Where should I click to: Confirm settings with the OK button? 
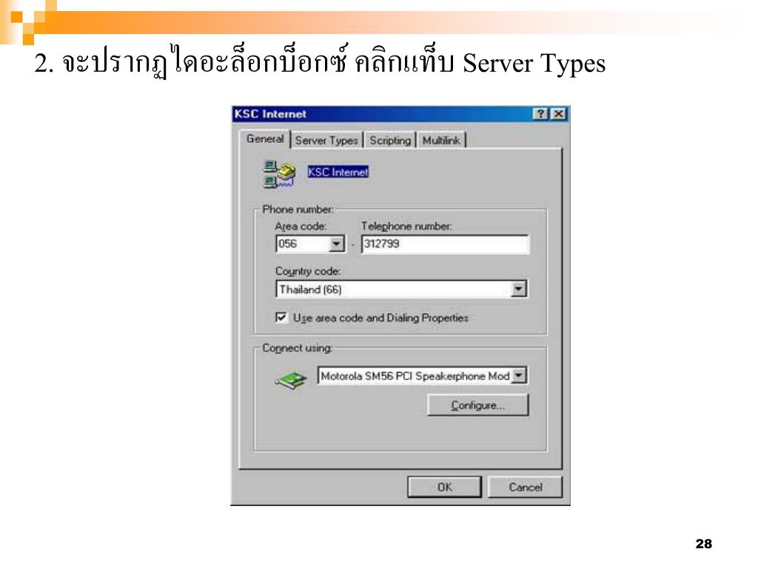pyautogui.click(x=444, y=487)
